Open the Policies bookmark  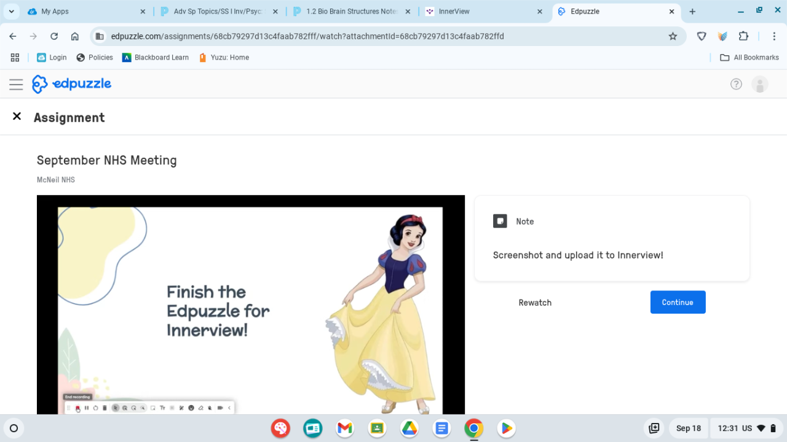(x=95, y=57)
